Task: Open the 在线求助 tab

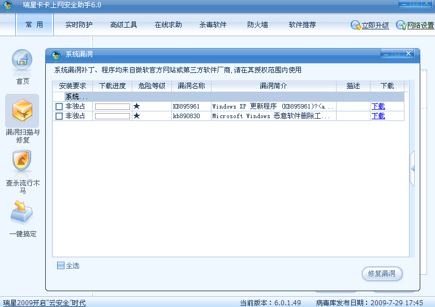Action: tap(168, 25)
